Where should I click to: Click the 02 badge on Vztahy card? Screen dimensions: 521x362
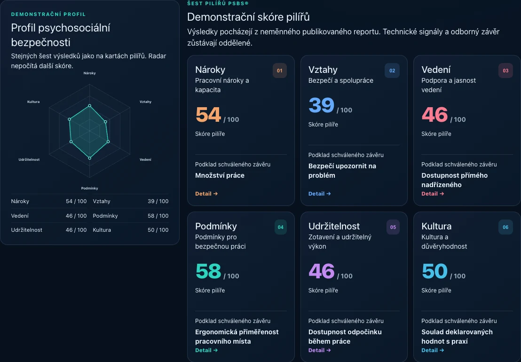click(x=392, y=71)
